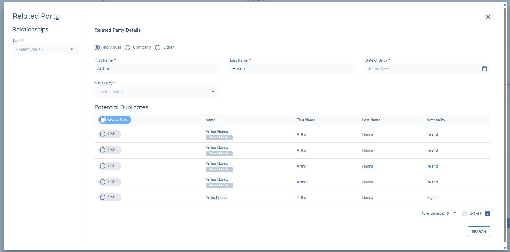Expand the Nationality dropdown
The image size is (510, 252).
click(157, 92)
